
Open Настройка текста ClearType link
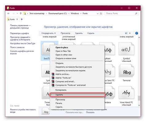(22, 44)
